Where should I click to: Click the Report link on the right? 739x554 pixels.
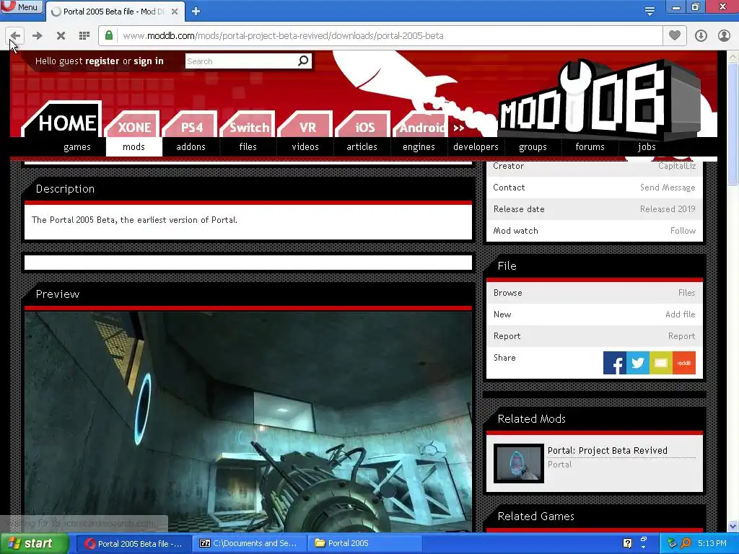[x=681, y=336]
